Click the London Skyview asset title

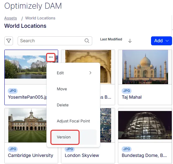(x=82, y=155)
